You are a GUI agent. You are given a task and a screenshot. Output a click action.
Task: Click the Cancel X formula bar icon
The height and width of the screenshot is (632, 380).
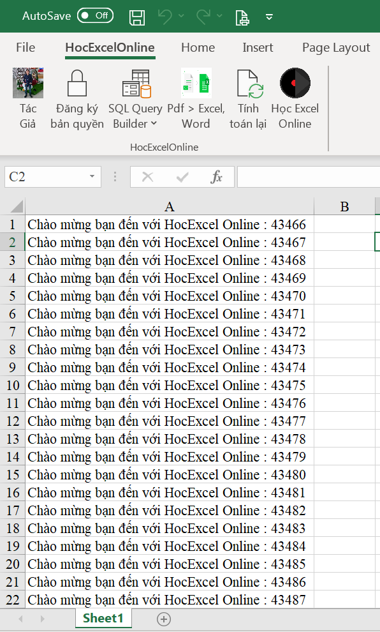(148, 177)
